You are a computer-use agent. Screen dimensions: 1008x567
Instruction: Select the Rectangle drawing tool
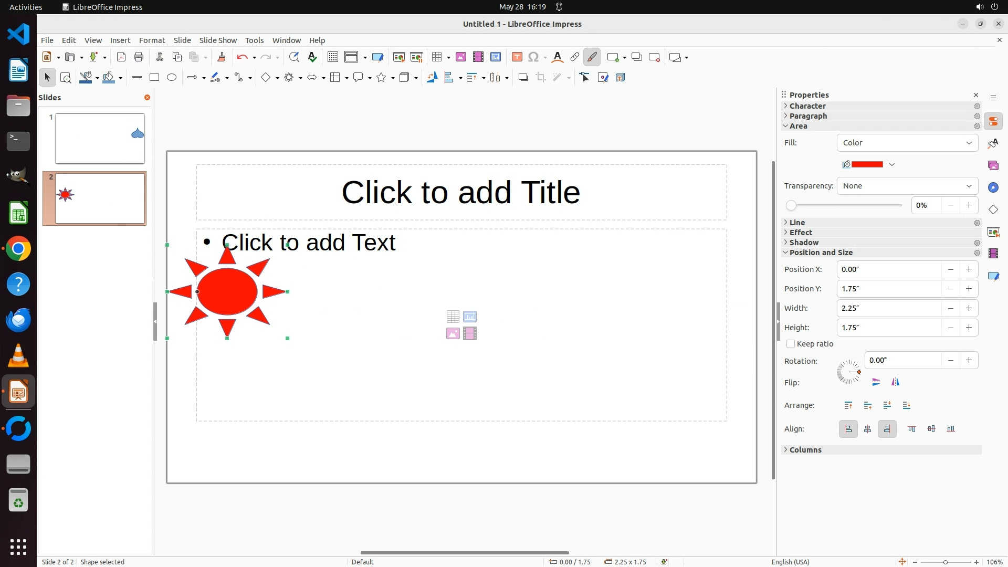[x=154, y=78]
